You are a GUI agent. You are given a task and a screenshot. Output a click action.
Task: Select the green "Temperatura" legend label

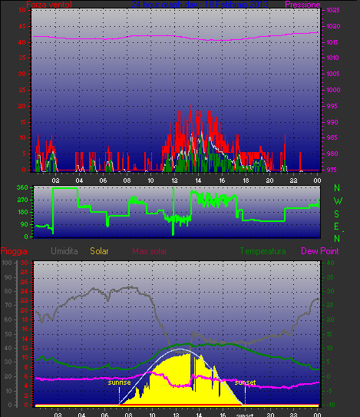pyautogui.click(x=263, y=251)
